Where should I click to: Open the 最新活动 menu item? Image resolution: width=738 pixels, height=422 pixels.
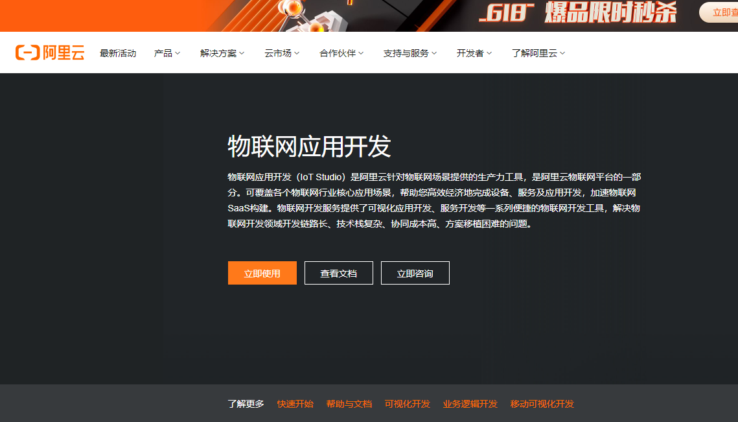[x=118, y=53]
